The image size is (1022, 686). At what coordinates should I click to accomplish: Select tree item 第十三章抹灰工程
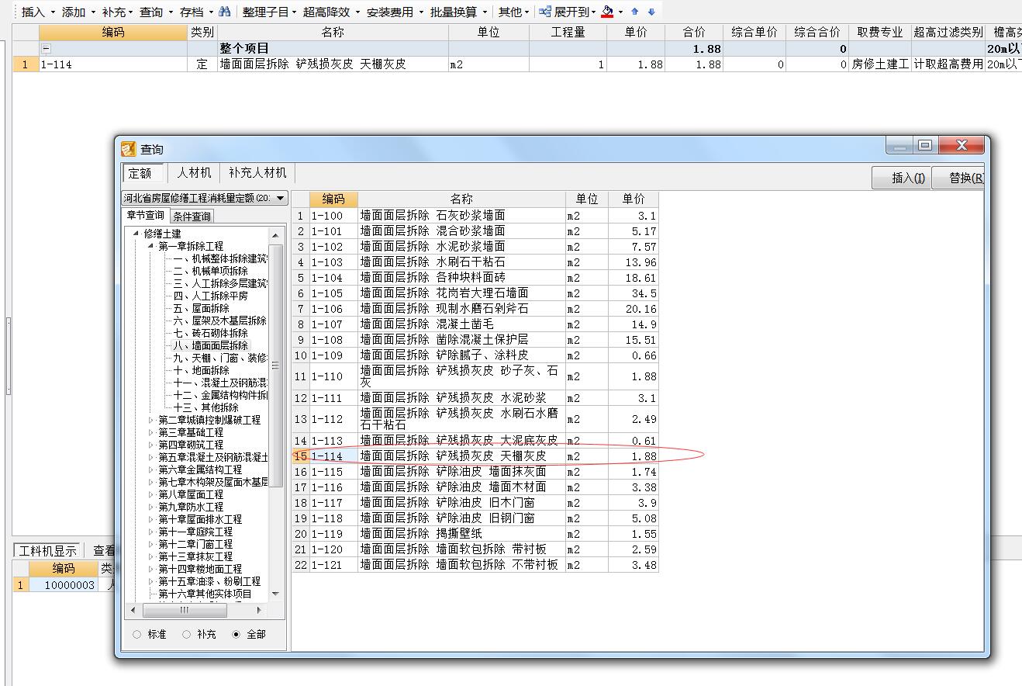[195, 556]
